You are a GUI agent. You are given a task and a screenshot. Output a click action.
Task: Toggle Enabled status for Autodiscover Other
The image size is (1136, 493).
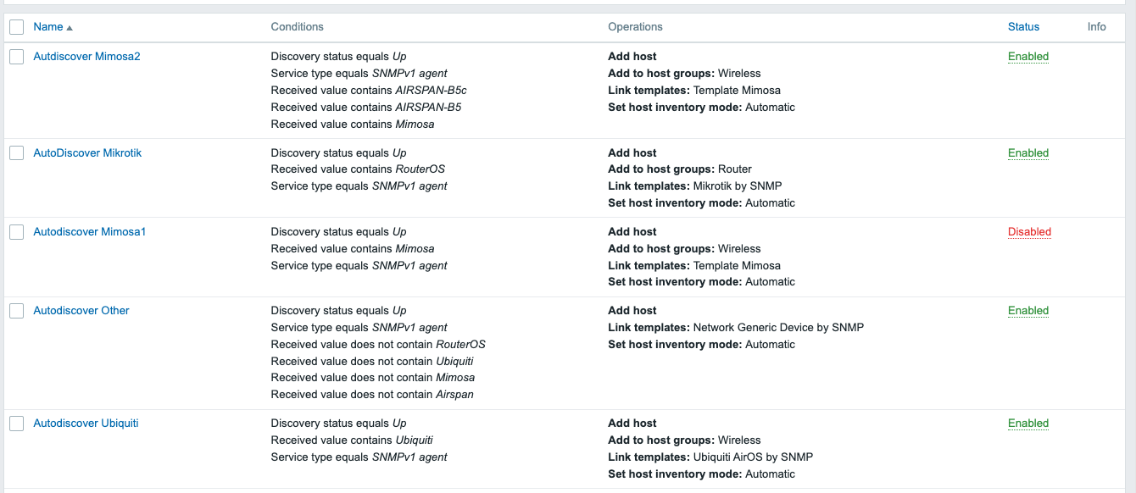[1028, 311]
